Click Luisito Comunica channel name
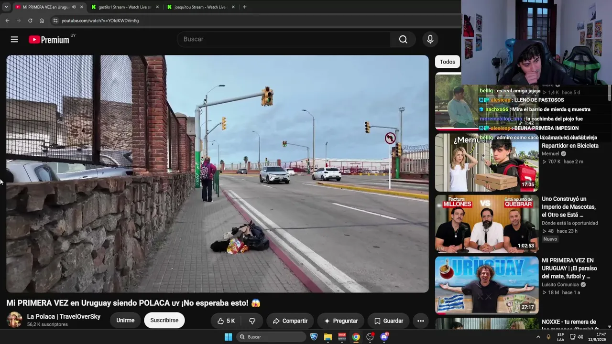 coord(560,285)
